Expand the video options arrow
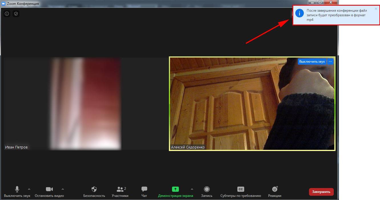380x200 pixels. point(63,189)
